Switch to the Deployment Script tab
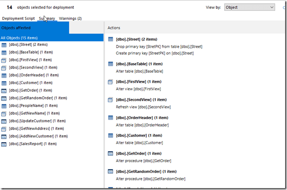The image size is (287, 190). (x=18, y=18)
